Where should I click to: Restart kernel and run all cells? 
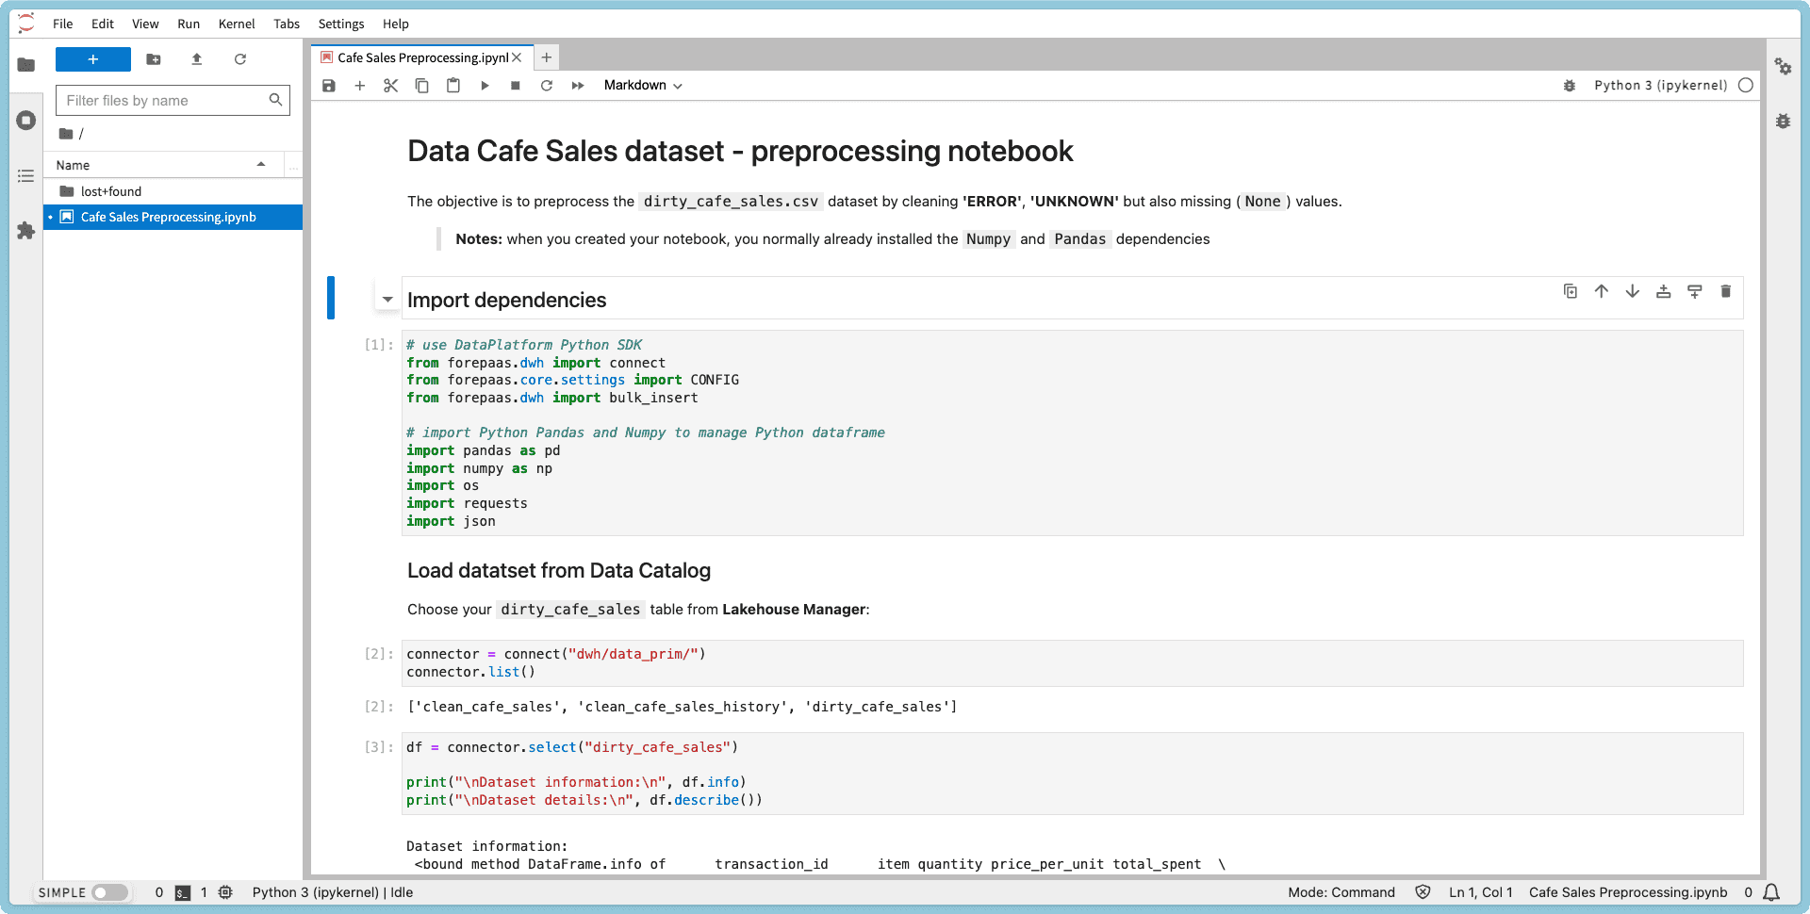click(x=578, y=86)
